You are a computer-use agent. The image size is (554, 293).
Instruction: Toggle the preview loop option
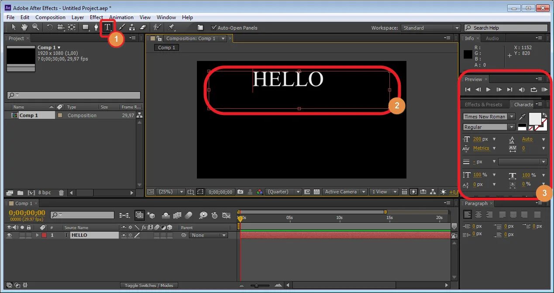[x=533, y=89]
